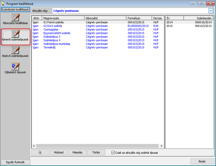Select Egyszerűsített számla row
The width and height of the screenshot is (216, 166).
(98, 33)
